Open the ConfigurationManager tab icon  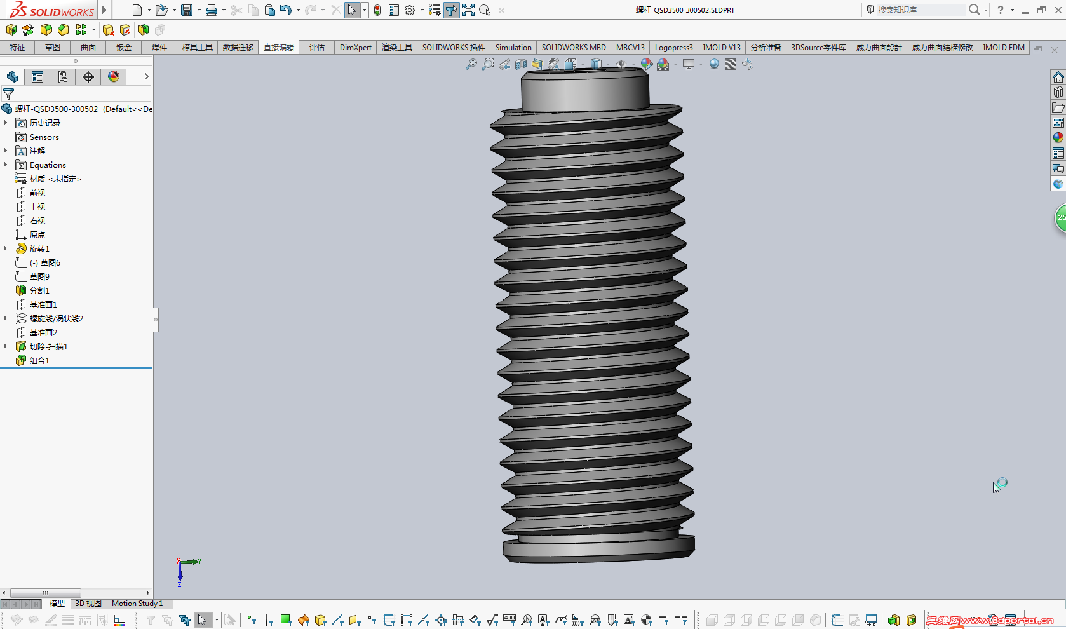tap(63, 77)
